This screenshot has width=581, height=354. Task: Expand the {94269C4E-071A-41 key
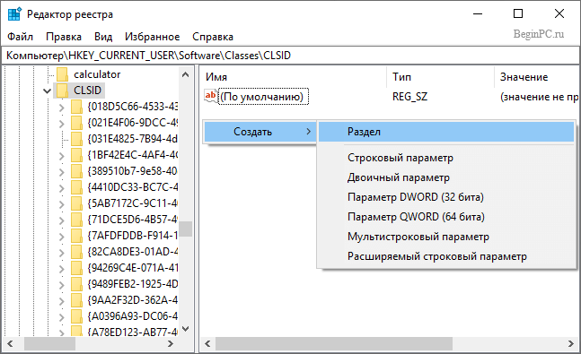(x=61, y=269)
